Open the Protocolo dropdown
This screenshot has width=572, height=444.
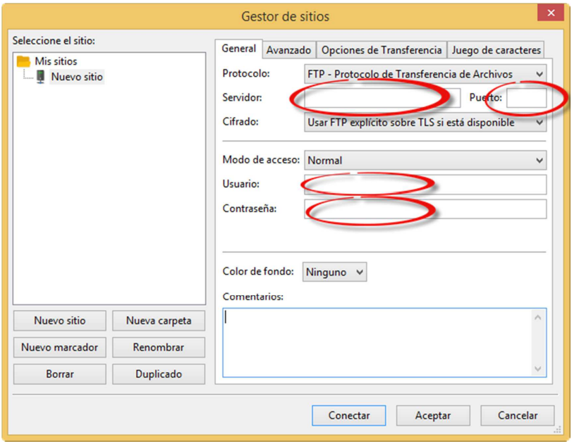tap(425, 74)
